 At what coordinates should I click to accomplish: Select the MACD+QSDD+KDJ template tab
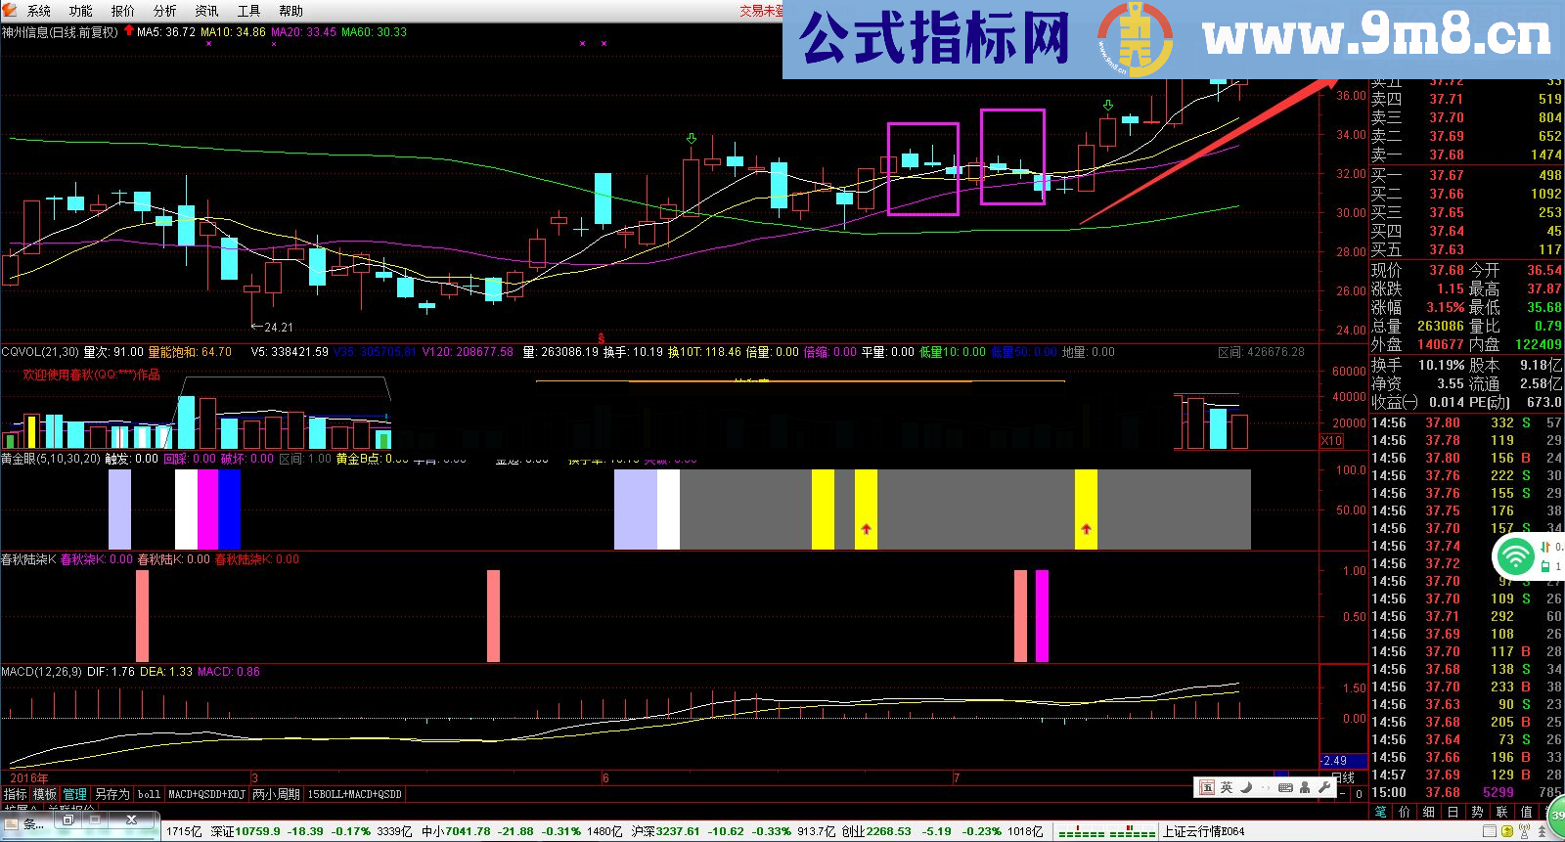pyautogui.click(x=206, y=794)
